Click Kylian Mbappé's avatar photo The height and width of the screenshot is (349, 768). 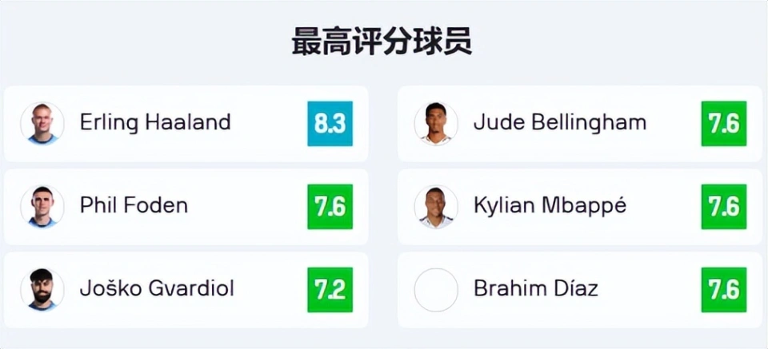tap(436, 207)
